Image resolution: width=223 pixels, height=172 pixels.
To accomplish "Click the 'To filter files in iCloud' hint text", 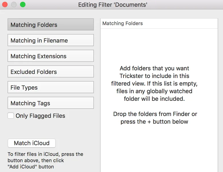I will 45,160.
